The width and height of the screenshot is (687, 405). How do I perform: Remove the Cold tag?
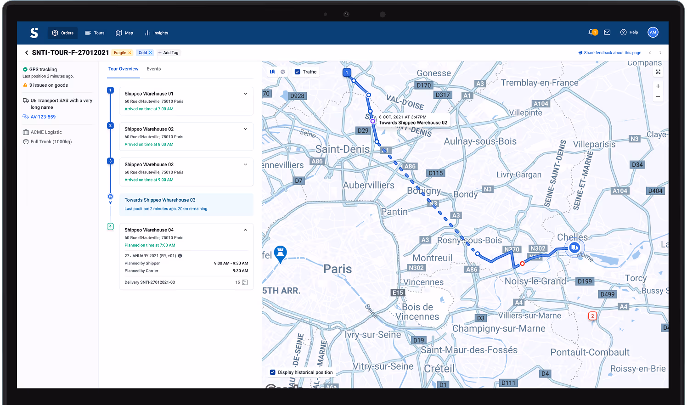coord(151,53)
